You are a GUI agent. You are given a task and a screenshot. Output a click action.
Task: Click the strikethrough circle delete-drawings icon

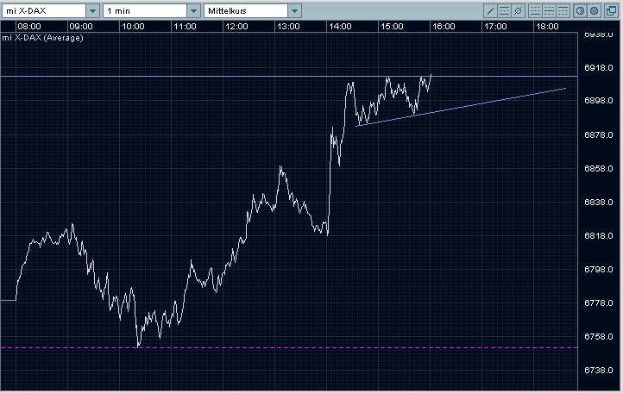tap(518, 10)
